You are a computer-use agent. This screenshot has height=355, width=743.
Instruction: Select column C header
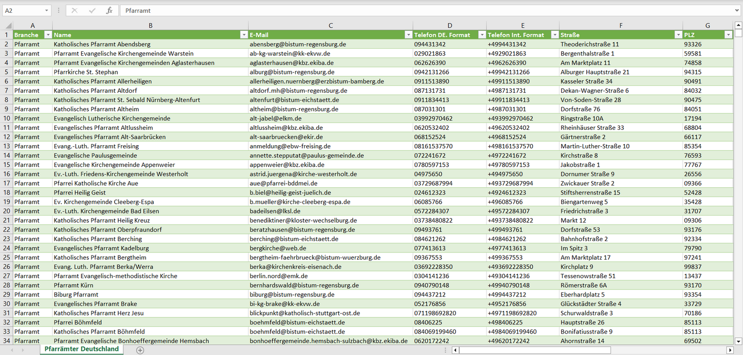pos(331,26)
